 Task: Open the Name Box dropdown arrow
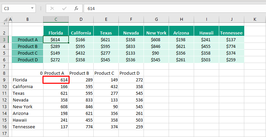click(32, 8)
